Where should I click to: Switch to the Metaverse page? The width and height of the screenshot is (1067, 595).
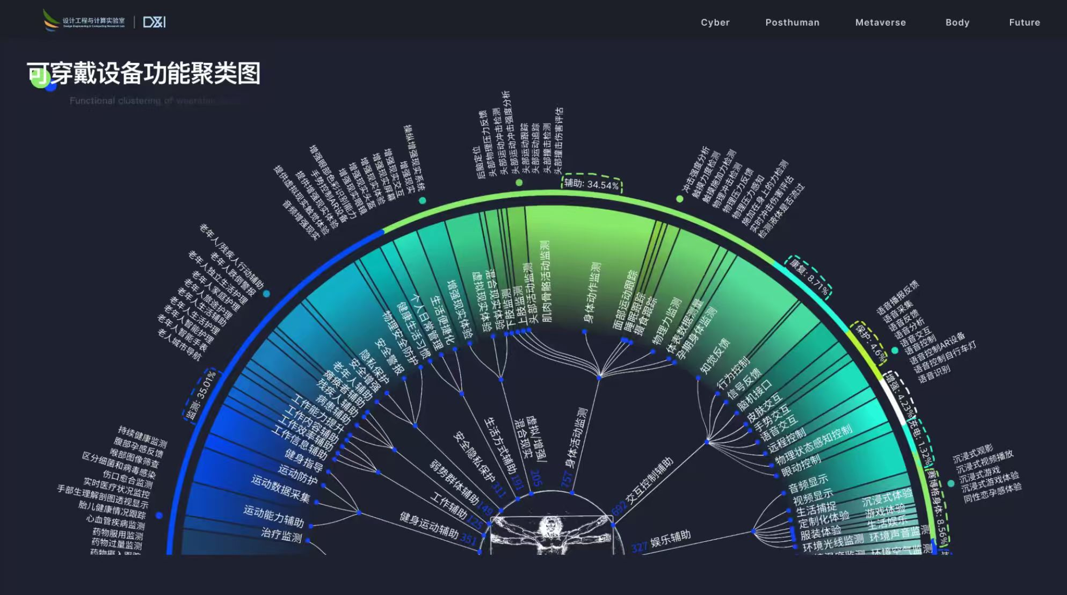pyautogui.click(x=880, y=23)
